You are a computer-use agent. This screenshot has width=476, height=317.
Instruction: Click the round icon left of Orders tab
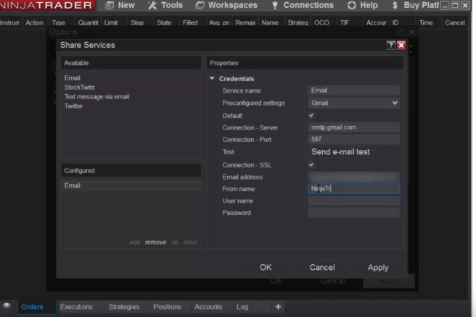tap(7, 306)
